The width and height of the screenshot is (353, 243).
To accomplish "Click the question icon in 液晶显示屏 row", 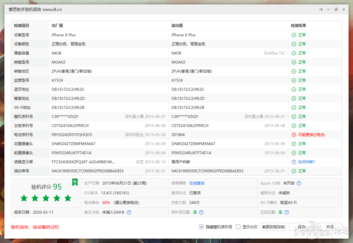I will coord(294,162).
